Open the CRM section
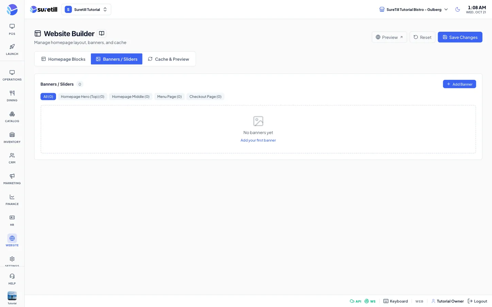Screen dimensions: 492x307 coord(12,158)
